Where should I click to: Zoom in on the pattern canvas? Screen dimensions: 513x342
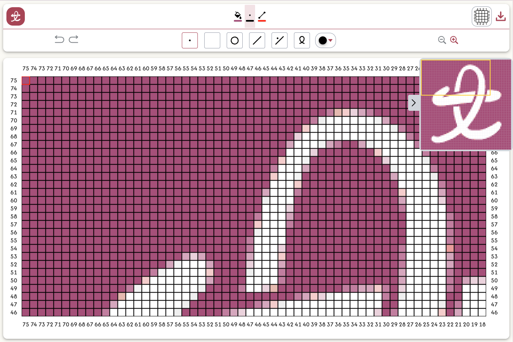tap(454, 40)
